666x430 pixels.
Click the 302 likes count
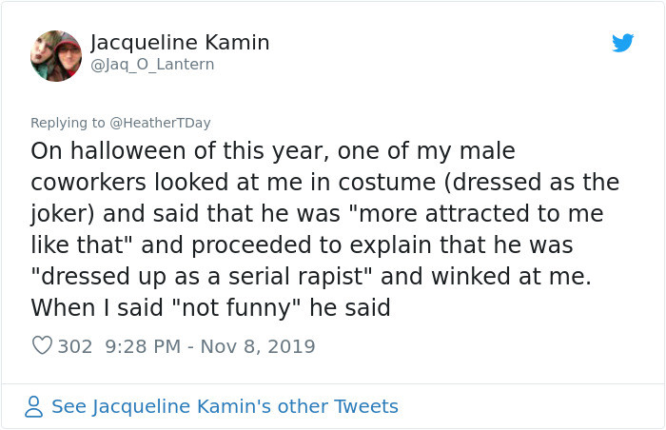(75, 346)
